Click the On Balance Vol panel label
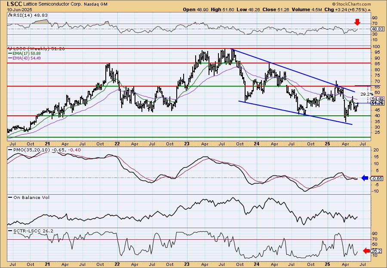The width and height of the screenshot is (387, 268). click(31, 198)
